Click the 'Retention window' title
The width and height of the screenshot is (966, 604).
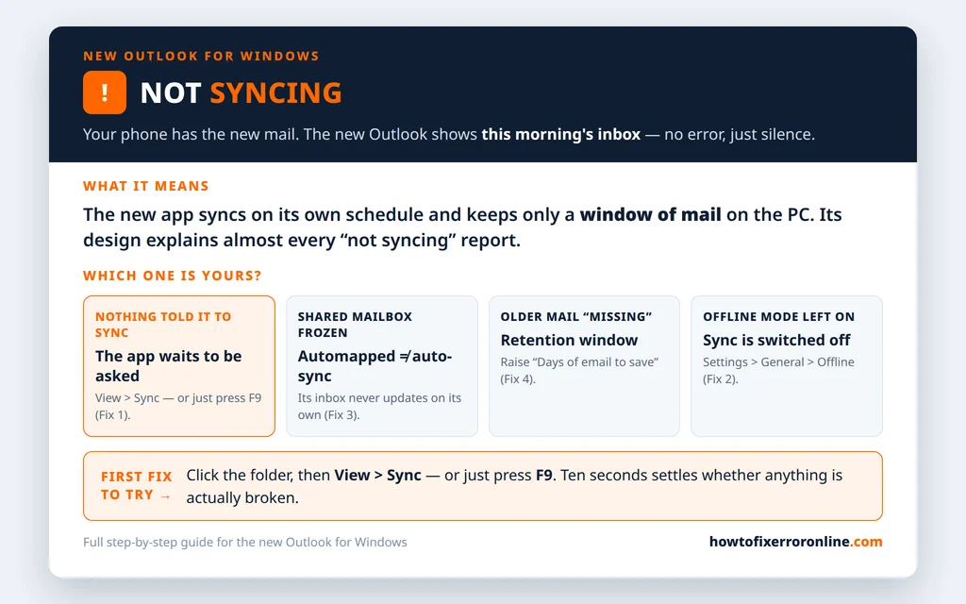point(569,340)
